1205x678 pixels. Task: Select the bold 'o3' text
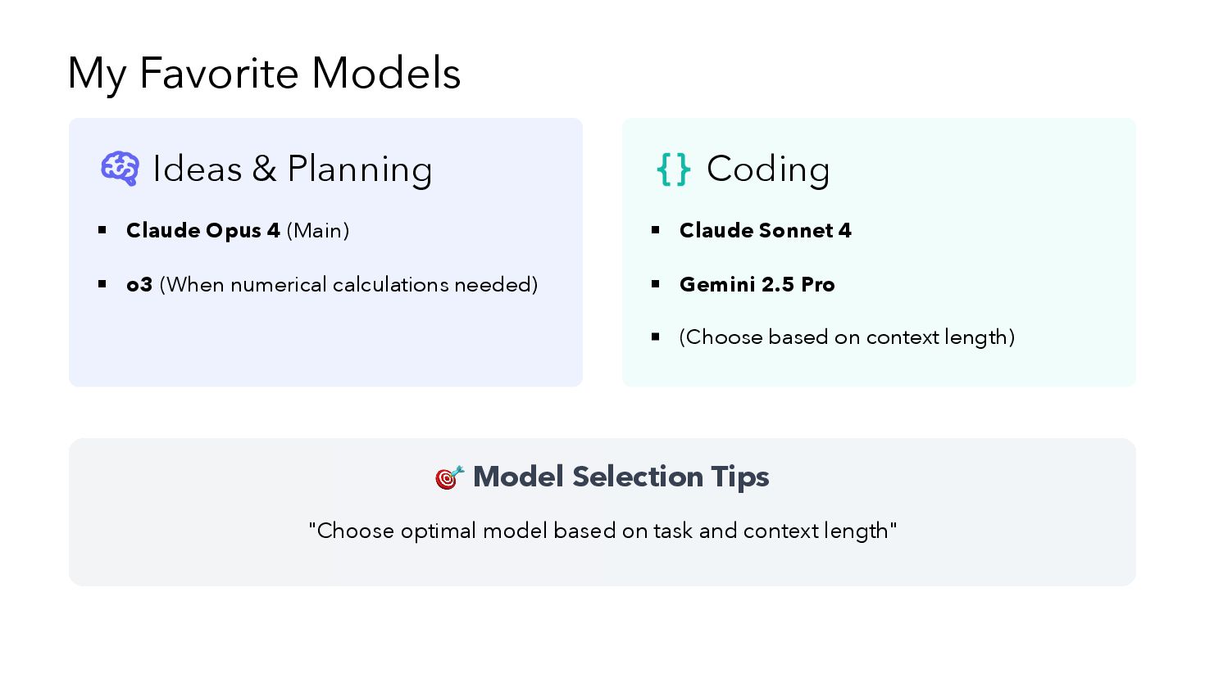click(139, 284)
